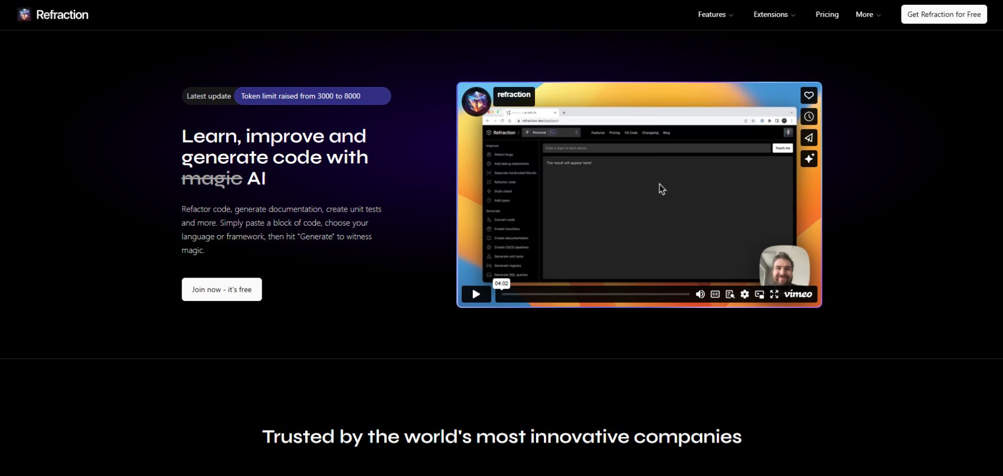The width and height of the screenshot is (1003, 476).
Task: Seek within the video progress bar
Action: [x=595, y=294]
